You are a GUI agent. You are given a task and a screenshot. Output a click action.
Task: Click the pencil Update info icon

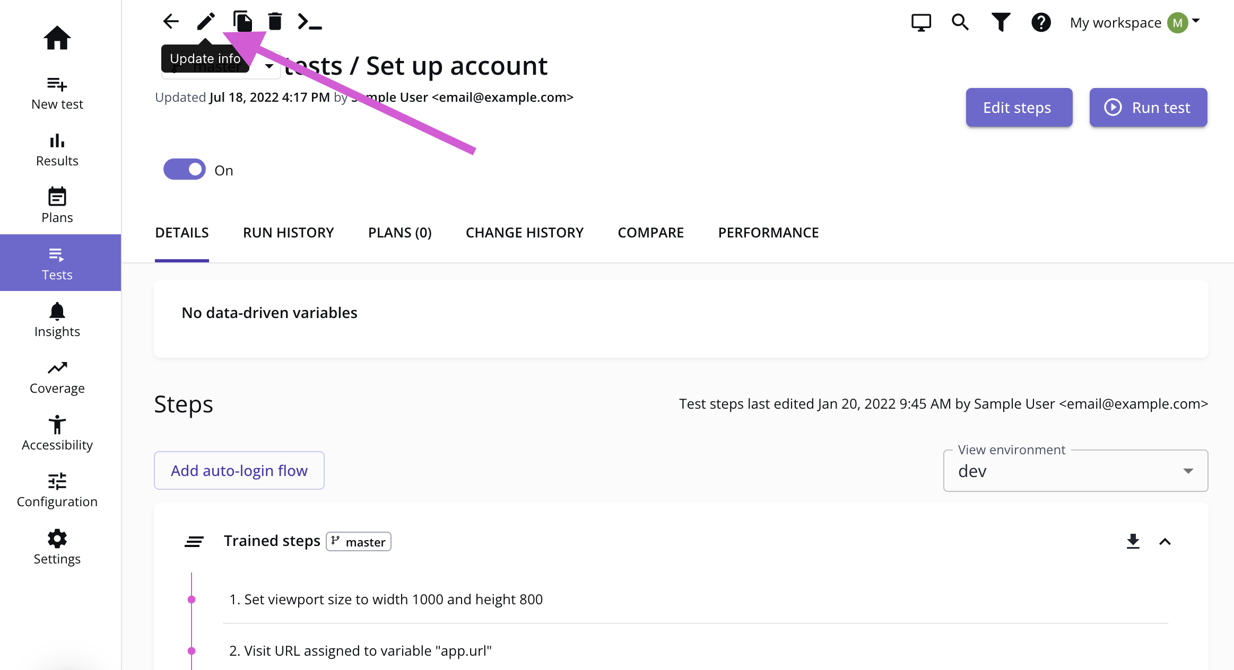click(x=206, y=22)
